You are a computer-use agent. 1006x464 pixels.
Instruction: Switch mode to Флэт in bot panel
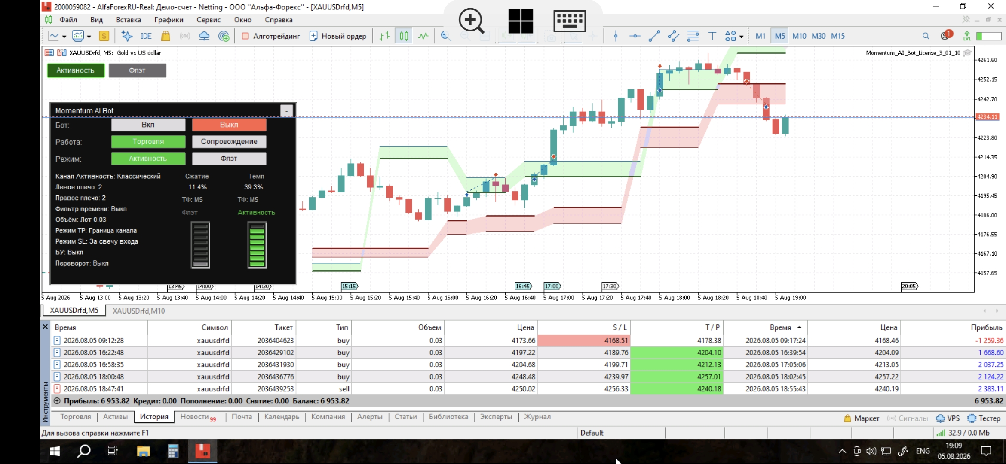pos(229,159)
